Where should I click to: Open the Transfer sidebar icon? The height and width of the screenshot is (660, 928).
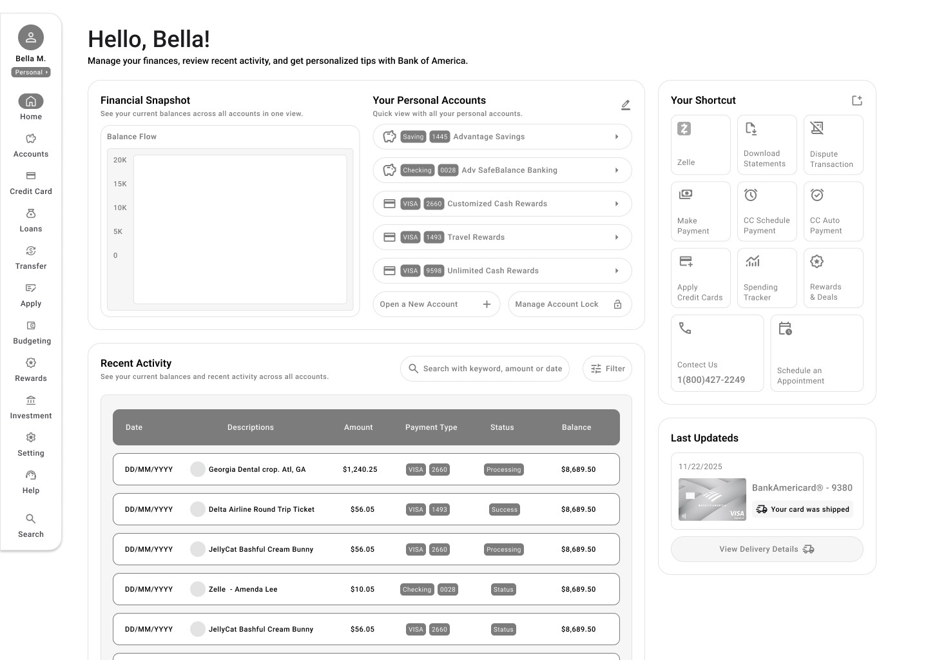(31, 251)
